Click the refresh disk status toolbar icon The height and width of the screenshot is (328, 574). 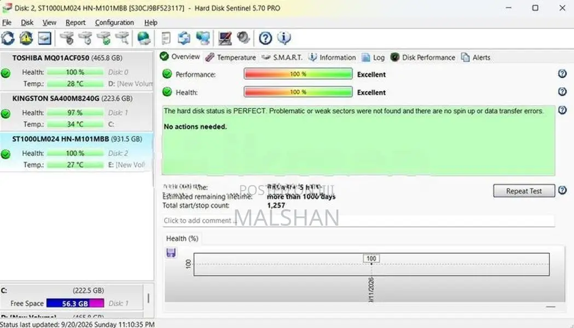pos(8,38)
